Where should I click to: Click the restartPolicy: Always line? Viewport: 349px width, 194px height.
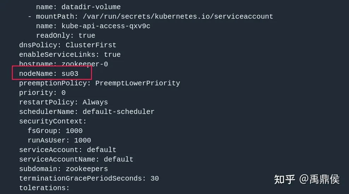tap(64, 102)
